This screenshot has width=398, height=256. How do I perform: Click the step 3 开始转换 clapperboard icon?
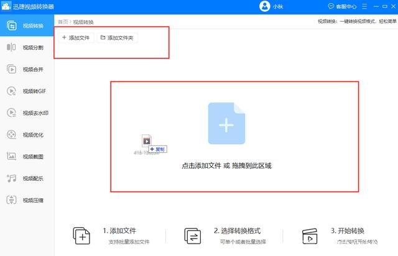click(310, 236)
